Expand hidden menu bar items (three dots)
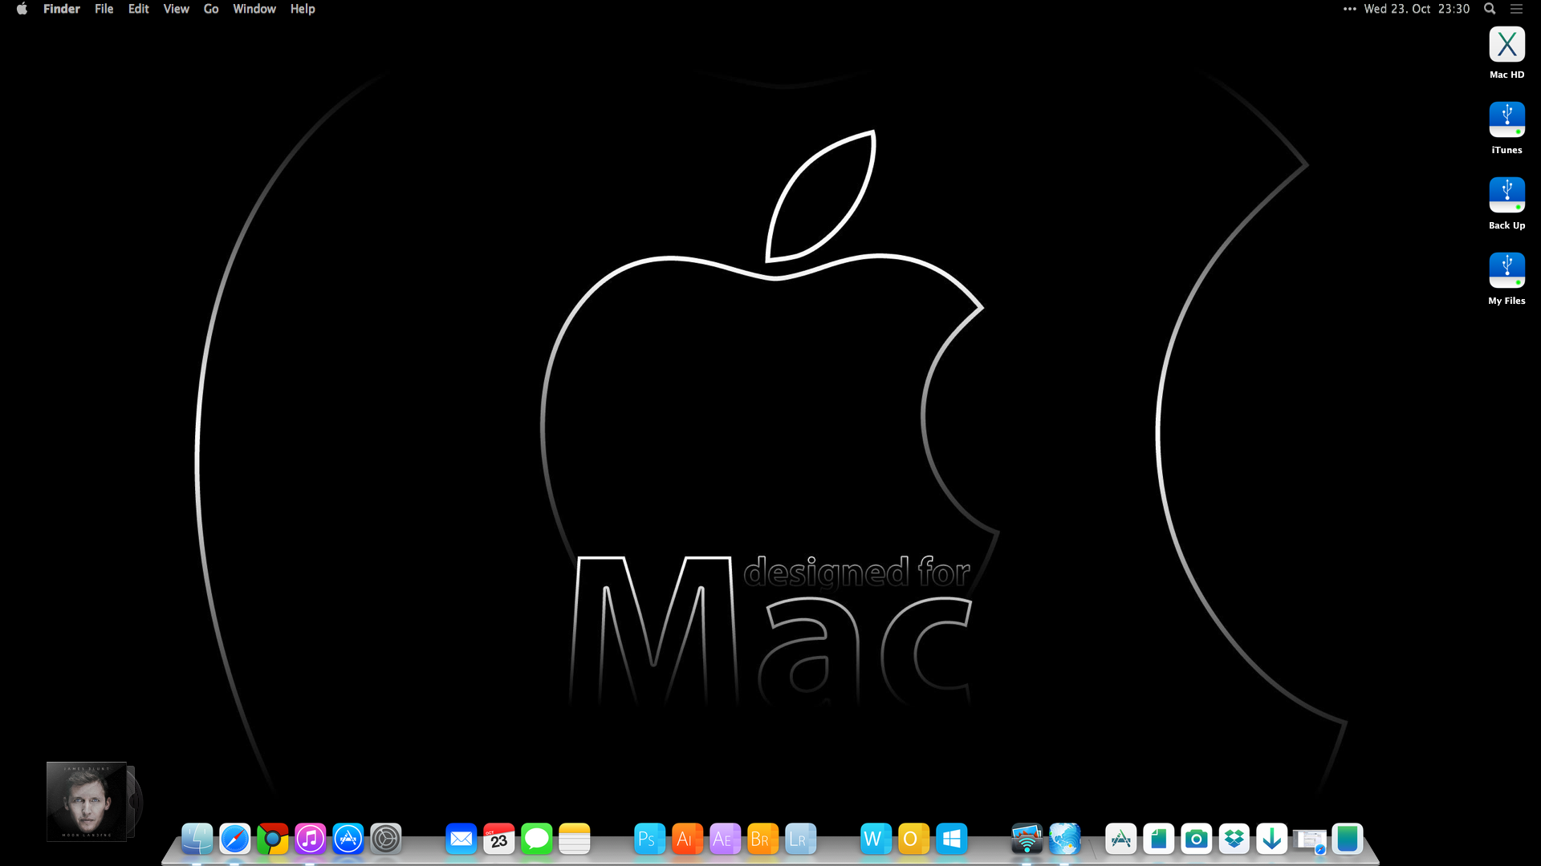Image resolution: width=1541 pixels, height=866 pixels. (1350, 9)
